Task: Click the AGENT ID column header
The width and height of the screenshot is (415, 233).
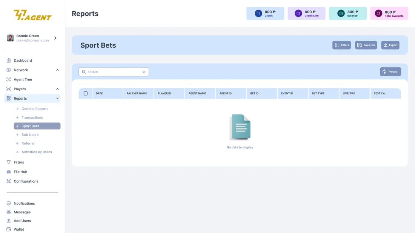Action: (231, 93)
